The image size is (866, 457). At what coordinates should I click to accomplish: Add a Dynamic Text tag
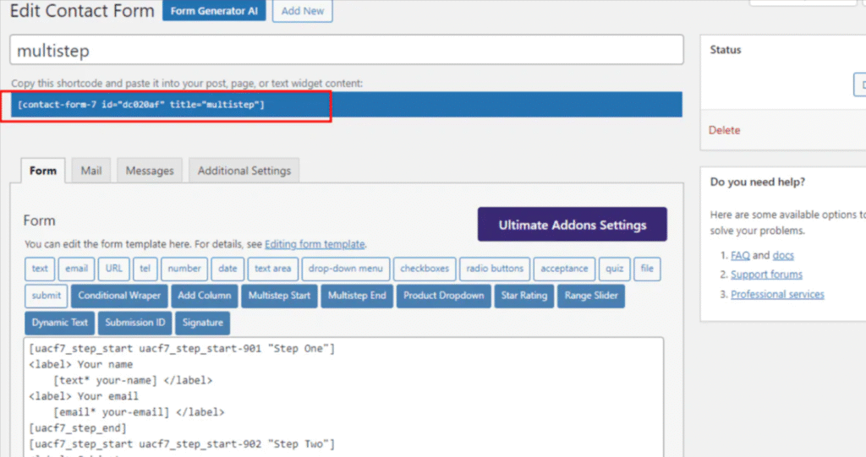pos(60,323)
